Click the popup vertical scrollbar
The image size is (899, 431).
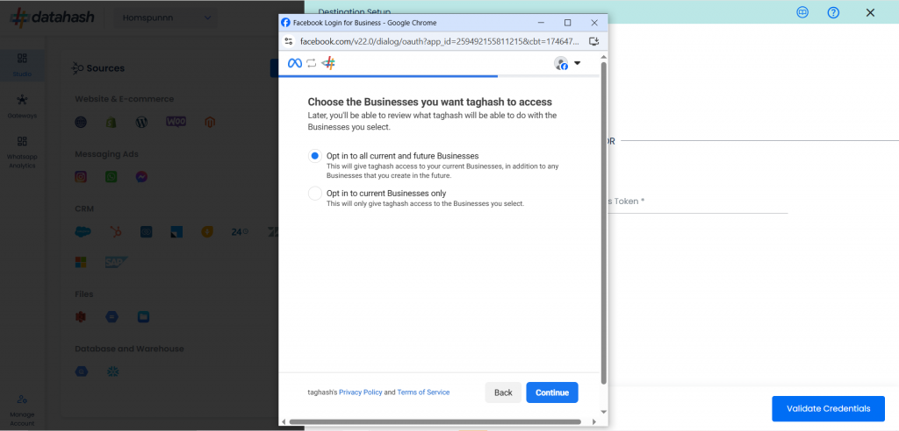coord(603,223)
